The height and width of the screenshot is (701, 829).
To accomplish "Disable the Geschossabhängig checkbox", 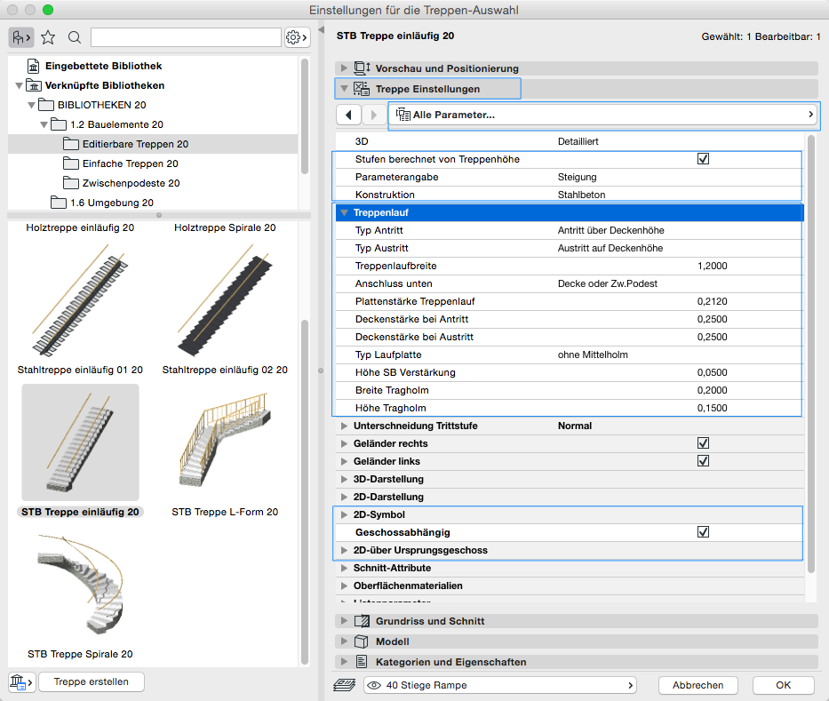I will (x=703, y=532).
